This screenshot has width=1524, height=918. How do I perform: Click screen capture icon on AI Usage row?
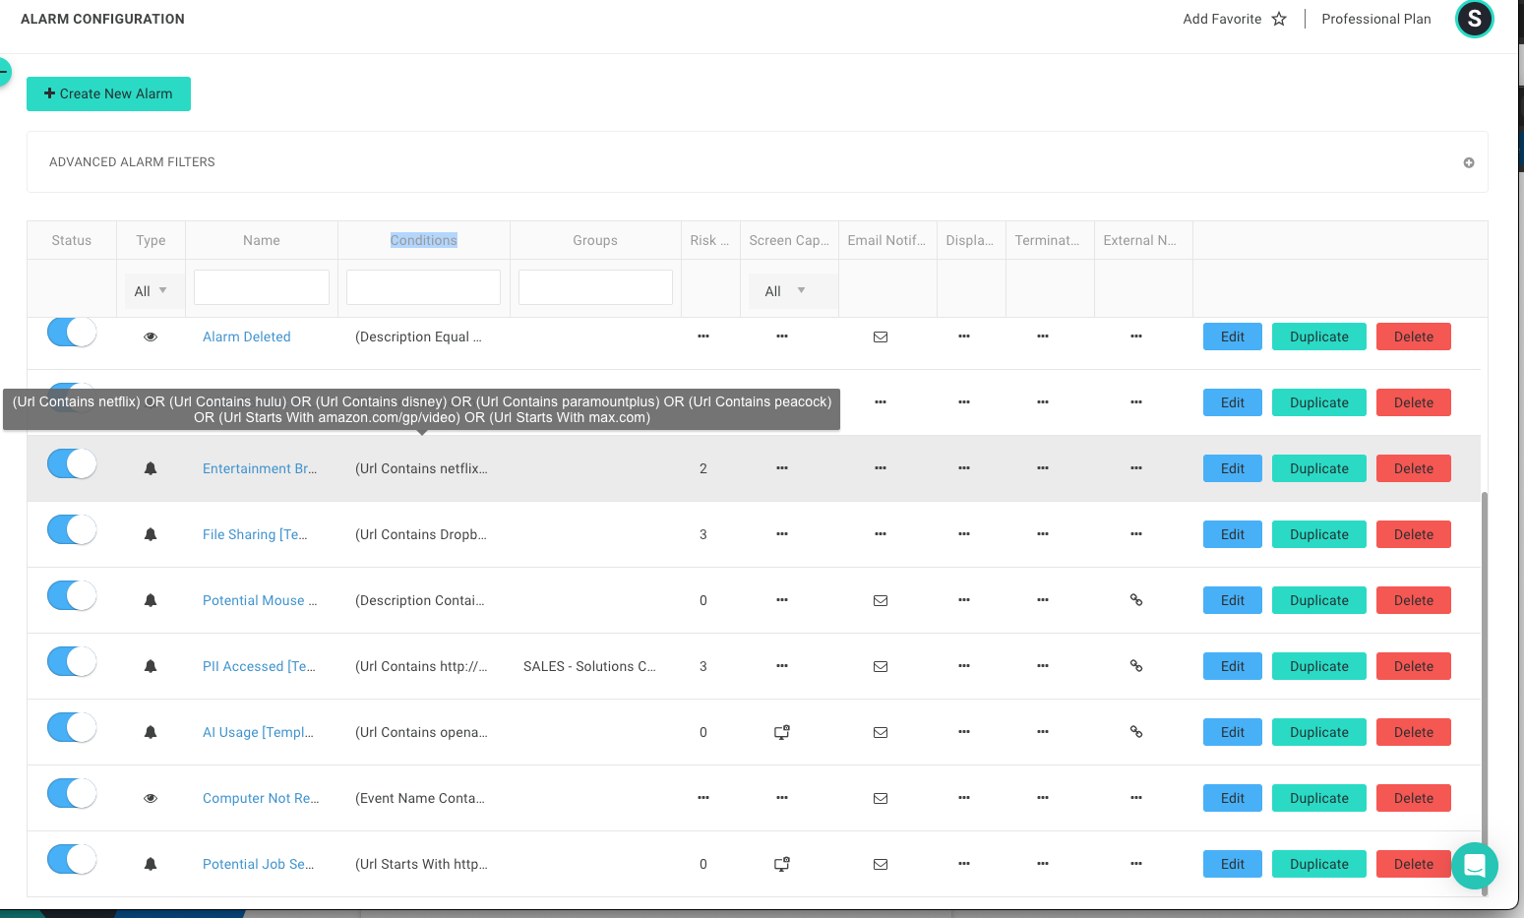point(782,732)
